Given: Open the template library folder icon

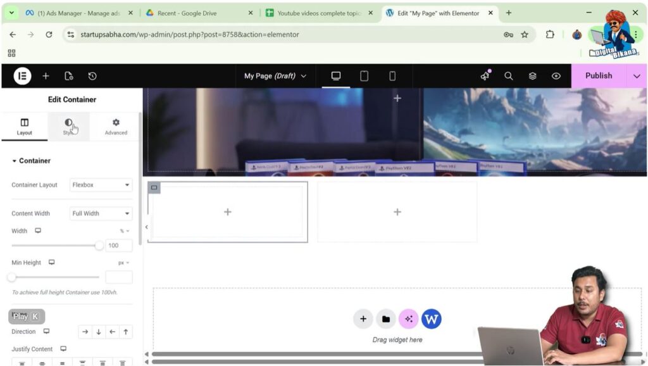Looking at the screenshot, I should click(x=385, y=319).
